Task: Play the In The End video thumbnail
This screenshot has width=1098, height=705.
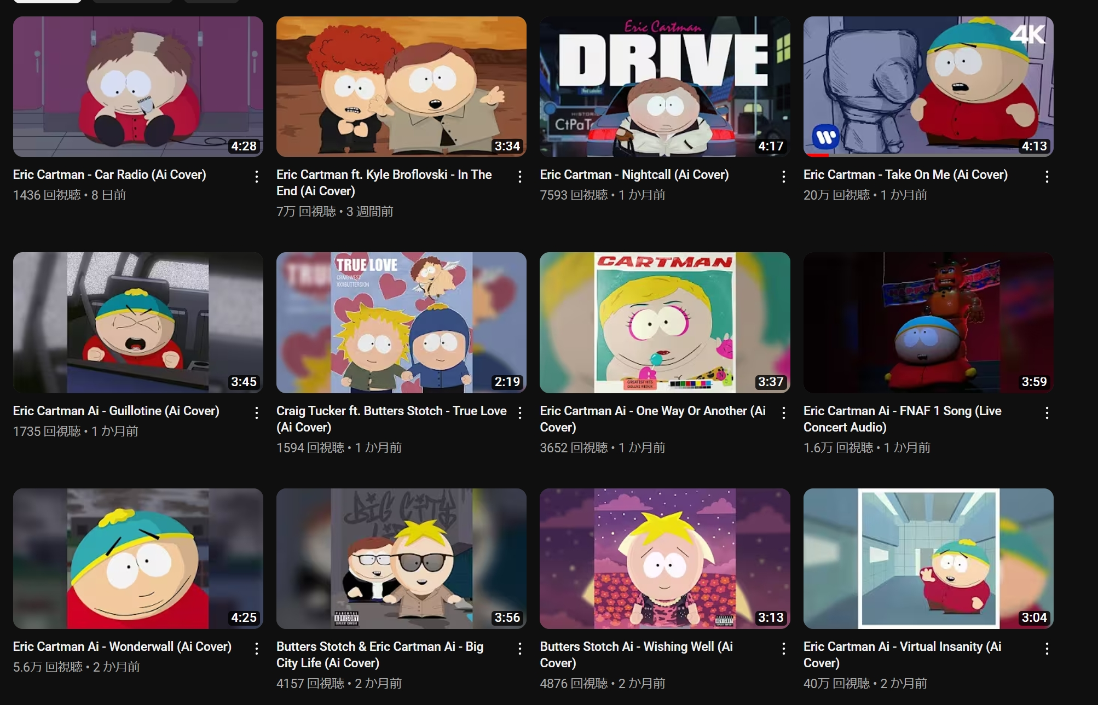Action: (x=401, y=86)
